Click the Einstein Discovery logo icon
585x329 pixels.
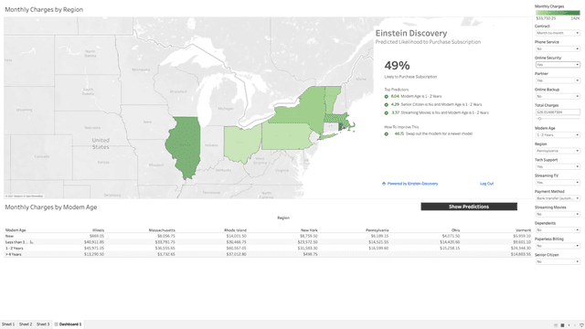[x=384, y=184]
